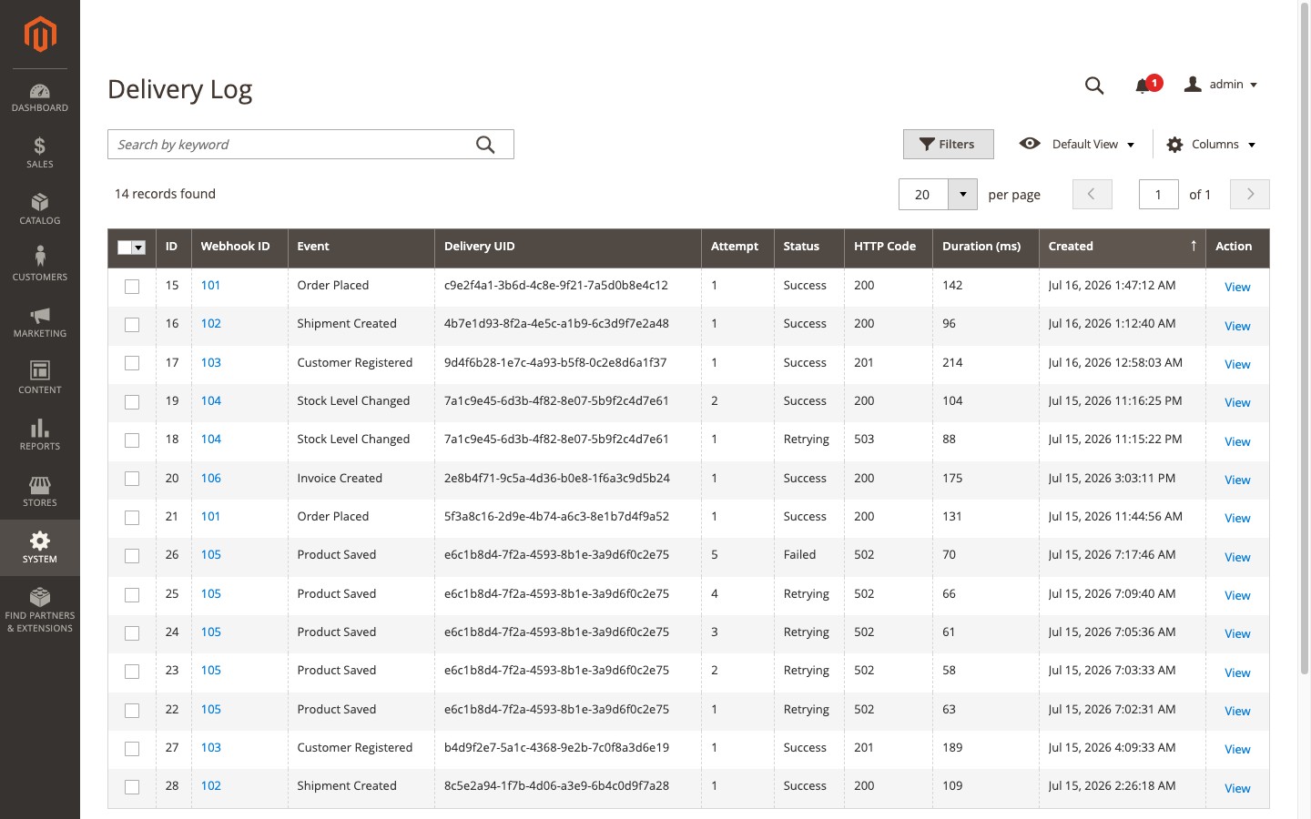Sort by the Event column header

[361, 247]
